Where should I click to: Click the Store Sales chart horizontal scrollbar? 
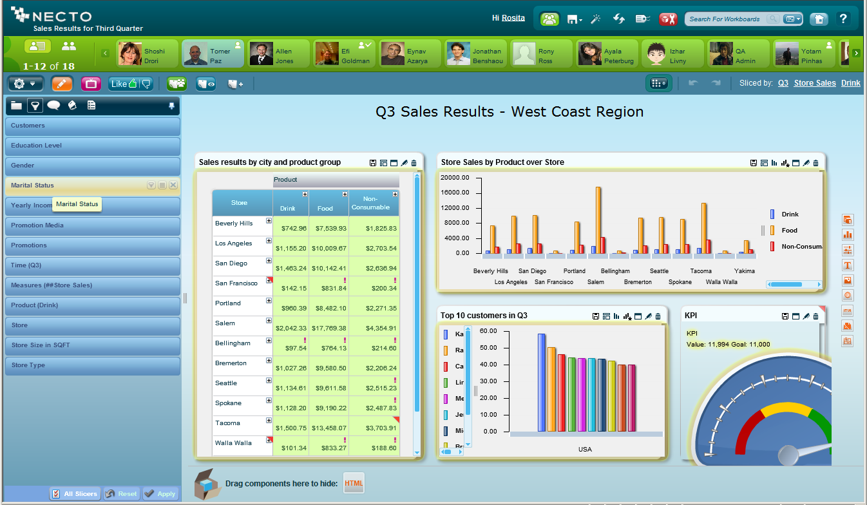(x=794, y=284)
